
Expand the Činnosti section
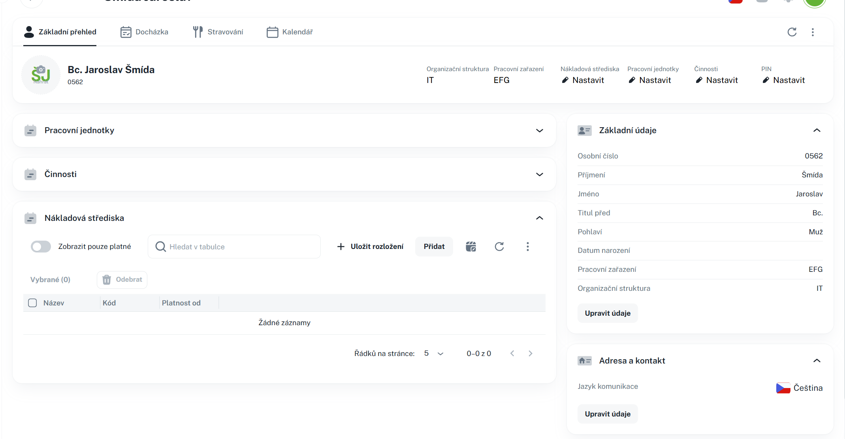tap(539, 175)
